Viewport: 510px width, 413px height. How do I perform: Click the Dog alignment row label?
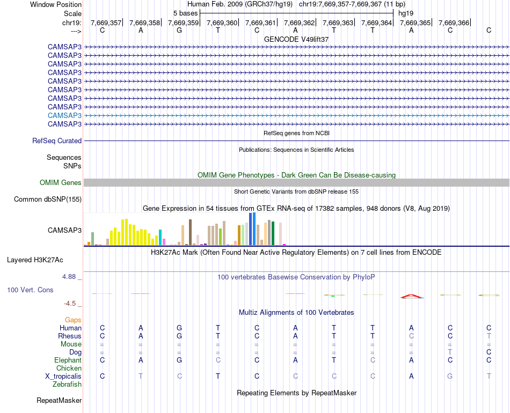coord(75,352)
